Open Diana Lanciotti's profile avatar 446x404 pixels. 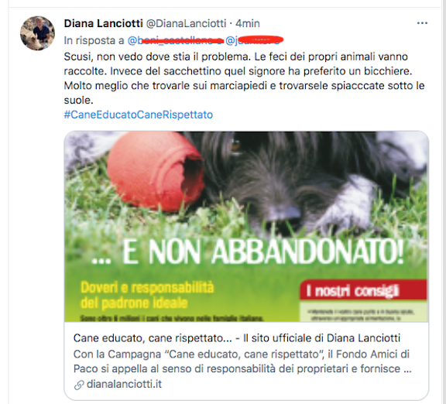(37, 33)
